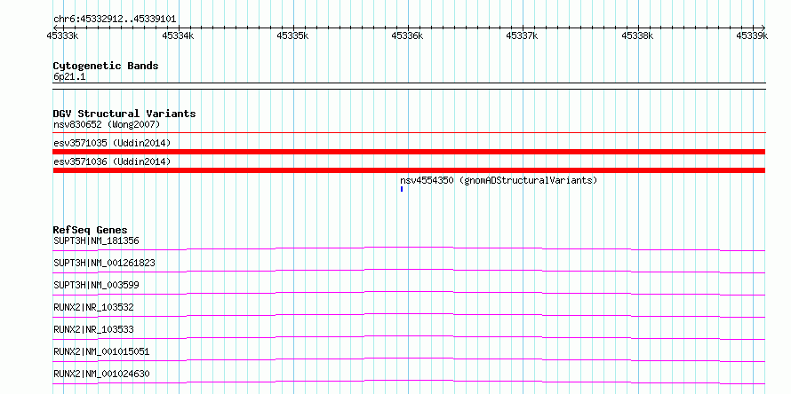Click the 45335k ruler tick label
Screen dimensions: 791x394
[292, 35]
